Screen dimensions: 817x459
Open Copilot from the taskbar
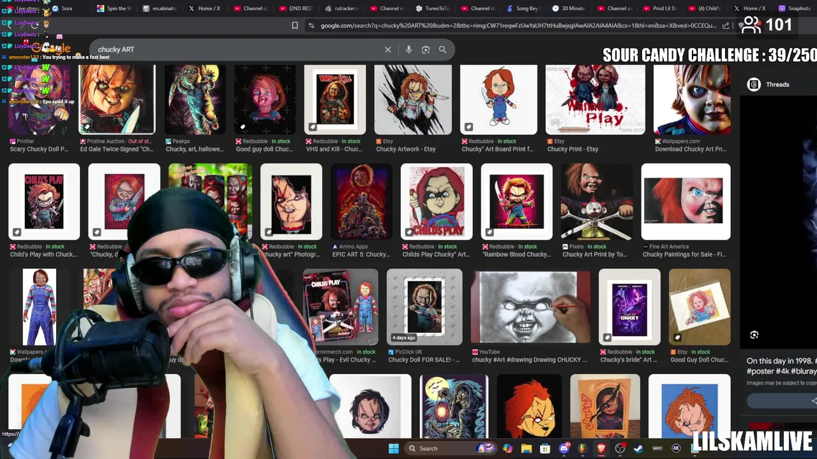(507, 448)
